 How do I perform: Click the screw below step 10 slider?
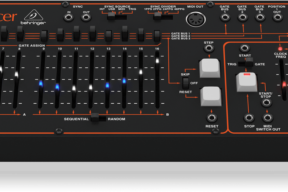point(59,131)
